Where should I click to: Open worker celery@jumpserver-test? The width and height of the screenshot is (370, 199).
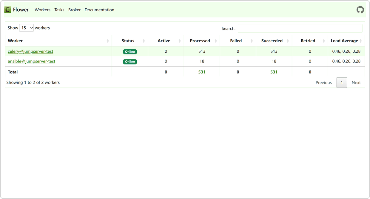[x=30, y=51]
